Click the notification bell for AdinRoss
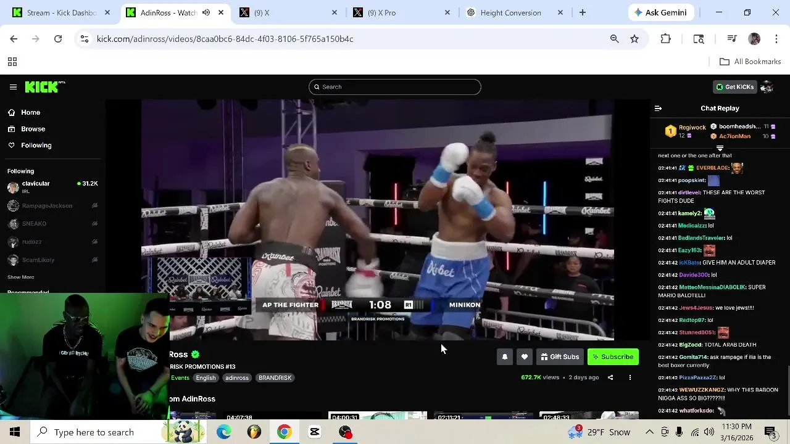The image size is (790, 444). pos(505,356)
